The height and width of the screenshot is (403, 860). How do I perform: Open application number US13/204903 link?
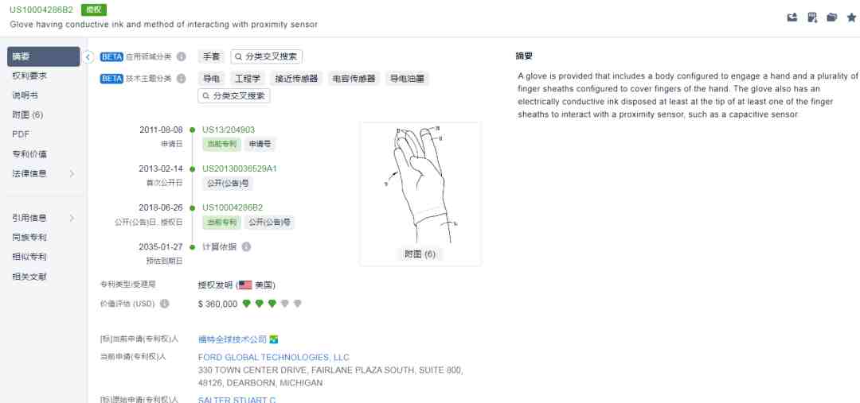[229, 130]
